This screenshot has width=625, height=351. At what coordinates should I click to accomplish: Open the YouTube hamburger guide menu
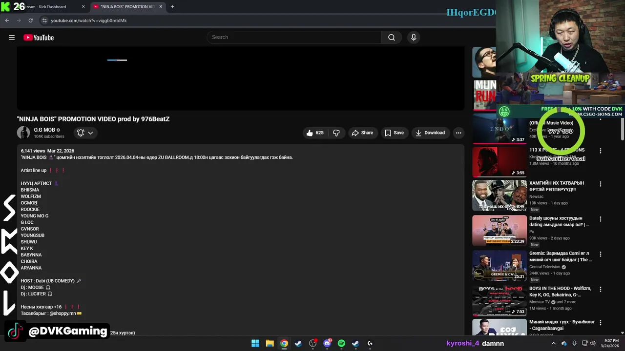click(12, 38)
